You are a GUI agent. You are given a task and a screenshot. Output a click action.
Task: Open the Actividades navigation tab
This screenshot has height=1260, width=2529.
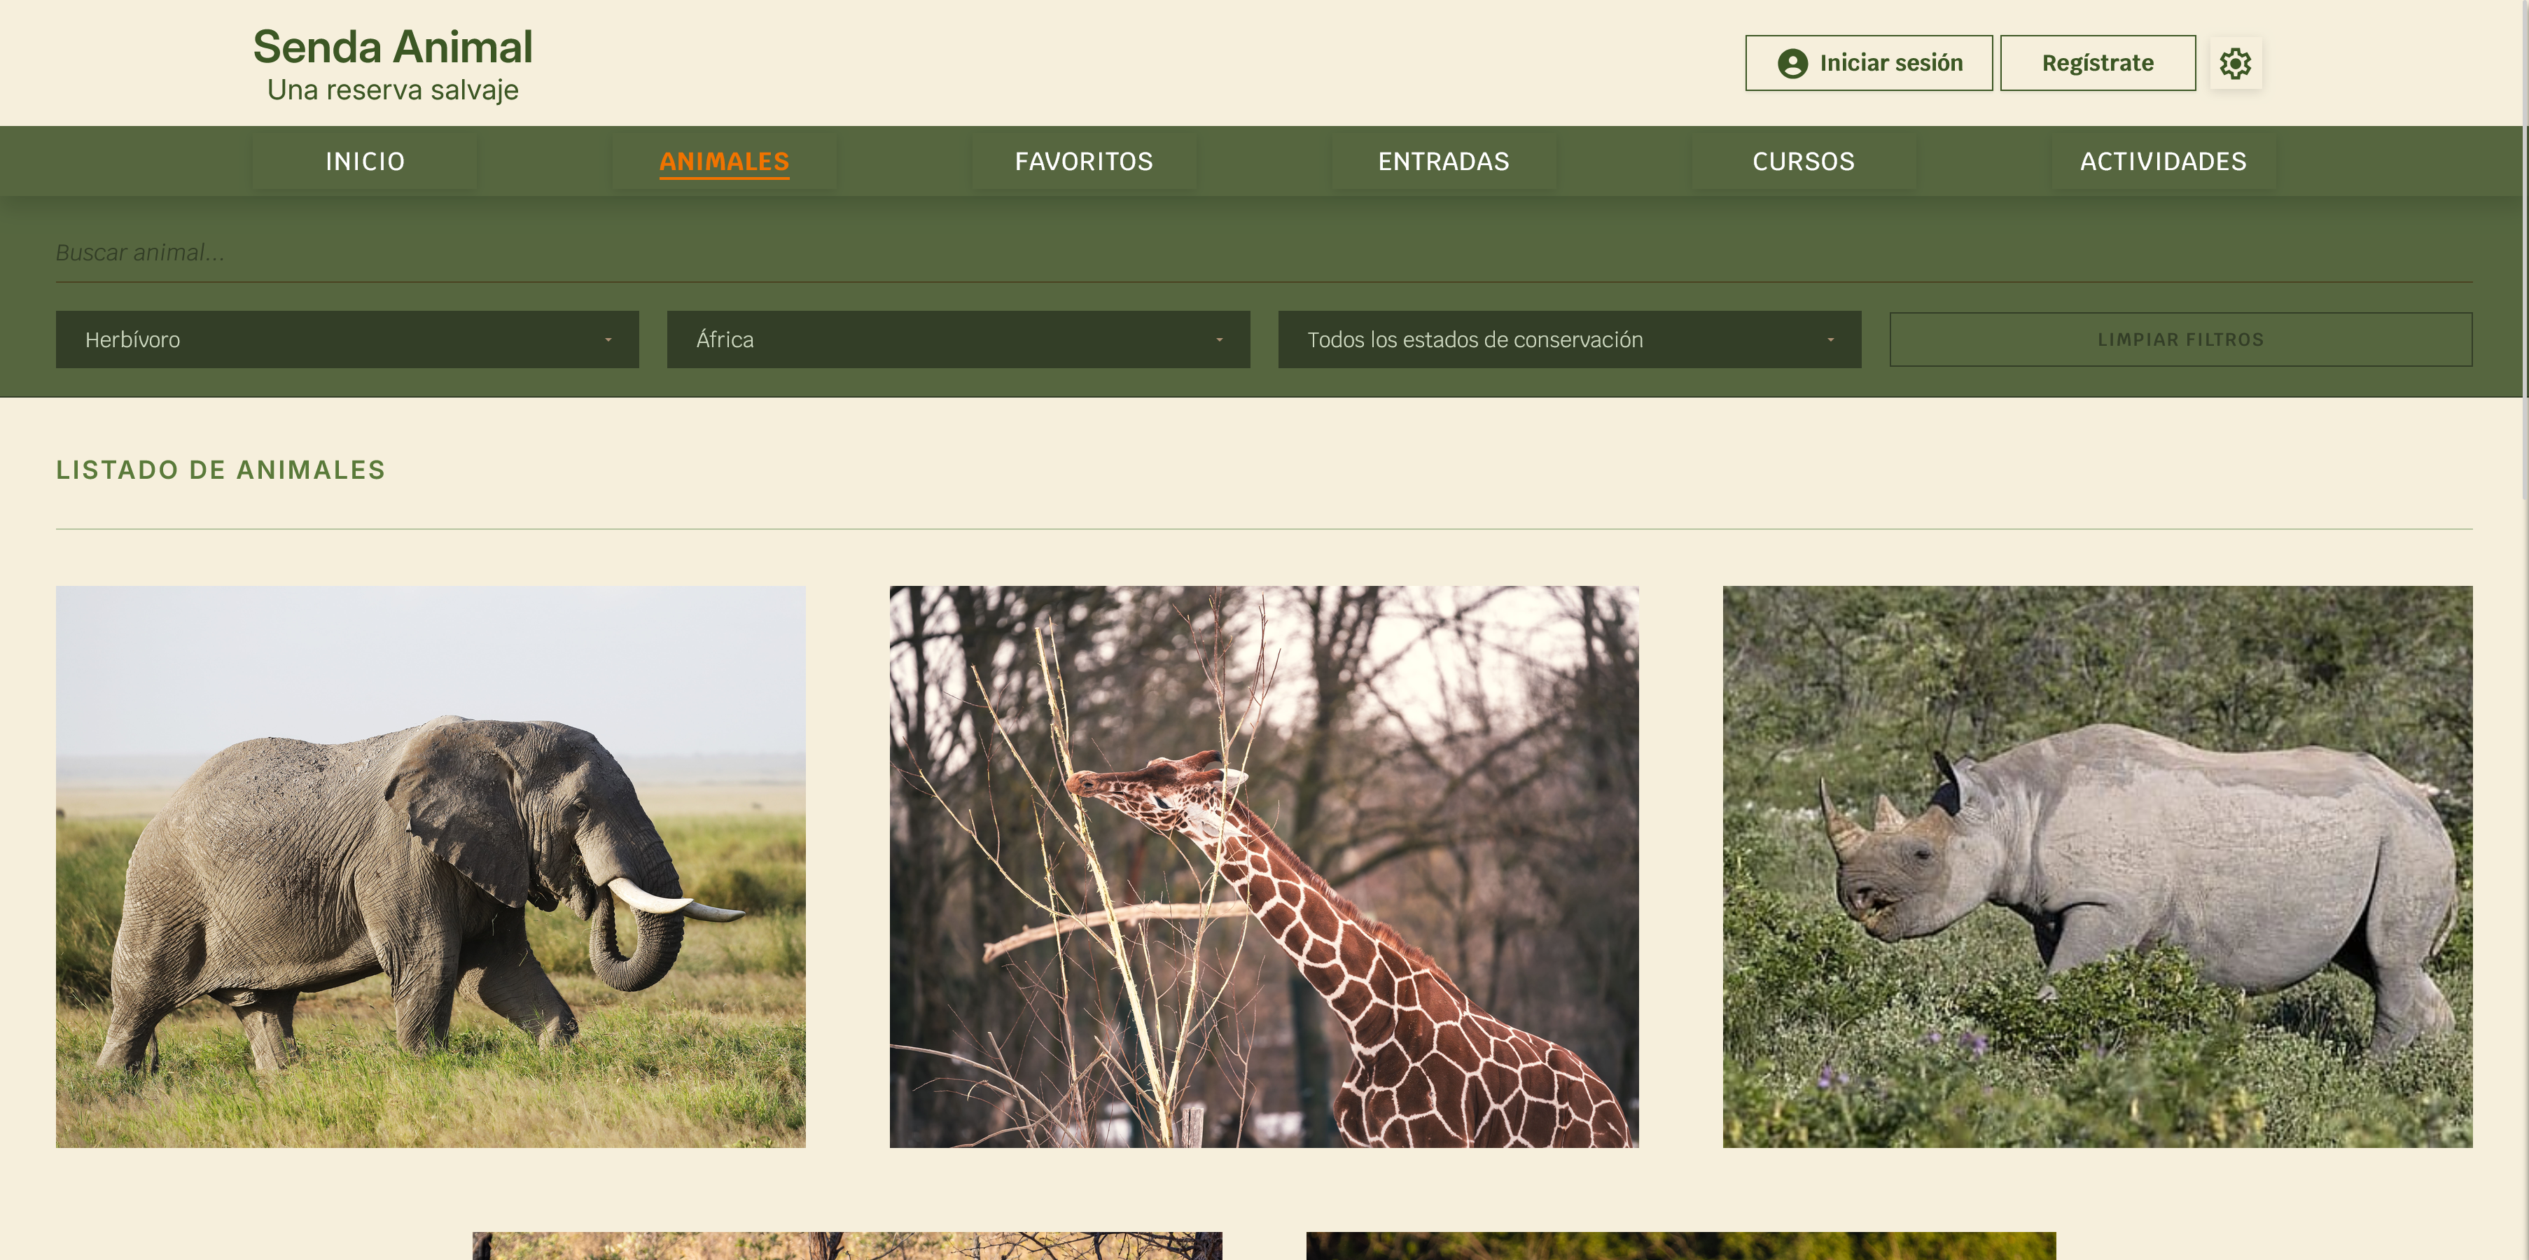tap(2163, 161)
